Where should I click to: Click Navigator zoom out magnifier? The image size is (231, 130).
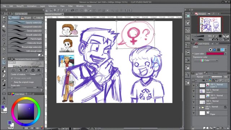point(214,36)
